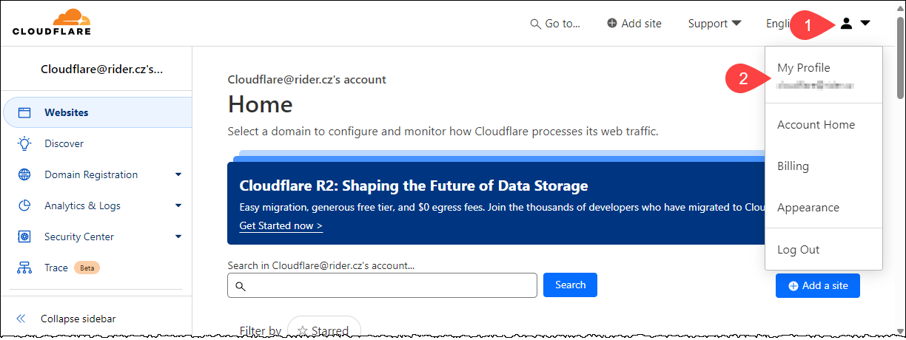This screenshot has height=340, width=906.
Task: Click the Security Center icon
Action: coord(24,237)
